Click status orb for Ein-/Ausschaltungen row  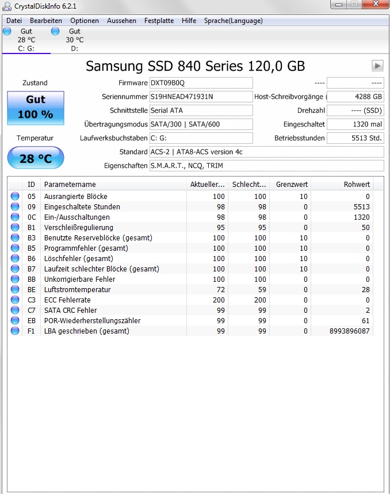(x=15, y=217)
